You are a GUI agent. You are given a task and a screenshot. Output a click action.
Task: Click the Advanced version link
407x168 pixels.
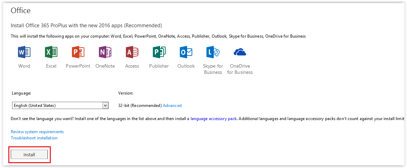click(172, 106)
